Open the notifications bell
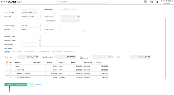The image size is (174, 95). pyautogui.click(x=157, y=2)
